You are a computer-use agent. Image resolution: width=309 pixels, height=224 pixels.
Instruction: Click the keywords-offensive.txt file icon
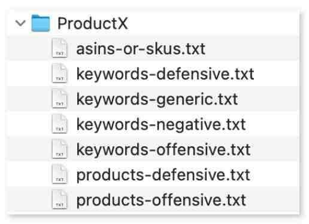59,149
